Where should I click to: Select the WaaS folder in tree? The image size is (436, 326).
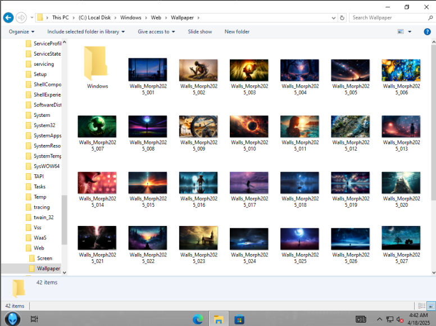pyautogui.click(x=40, y=238)
